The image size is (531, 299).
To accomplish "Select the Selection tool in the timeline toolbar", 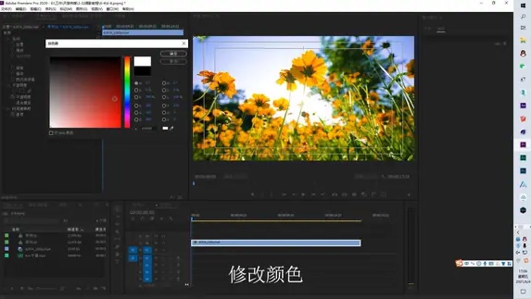I will (115, 210).
